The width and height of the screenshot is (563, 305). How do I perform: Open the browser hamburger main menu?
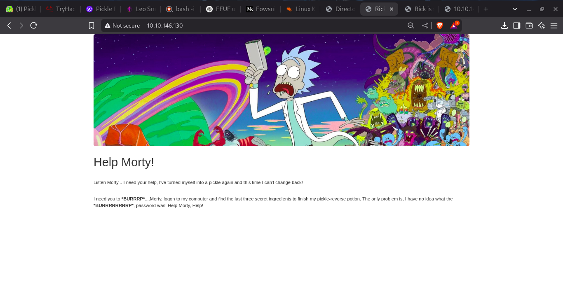click(x=554, y=26)
